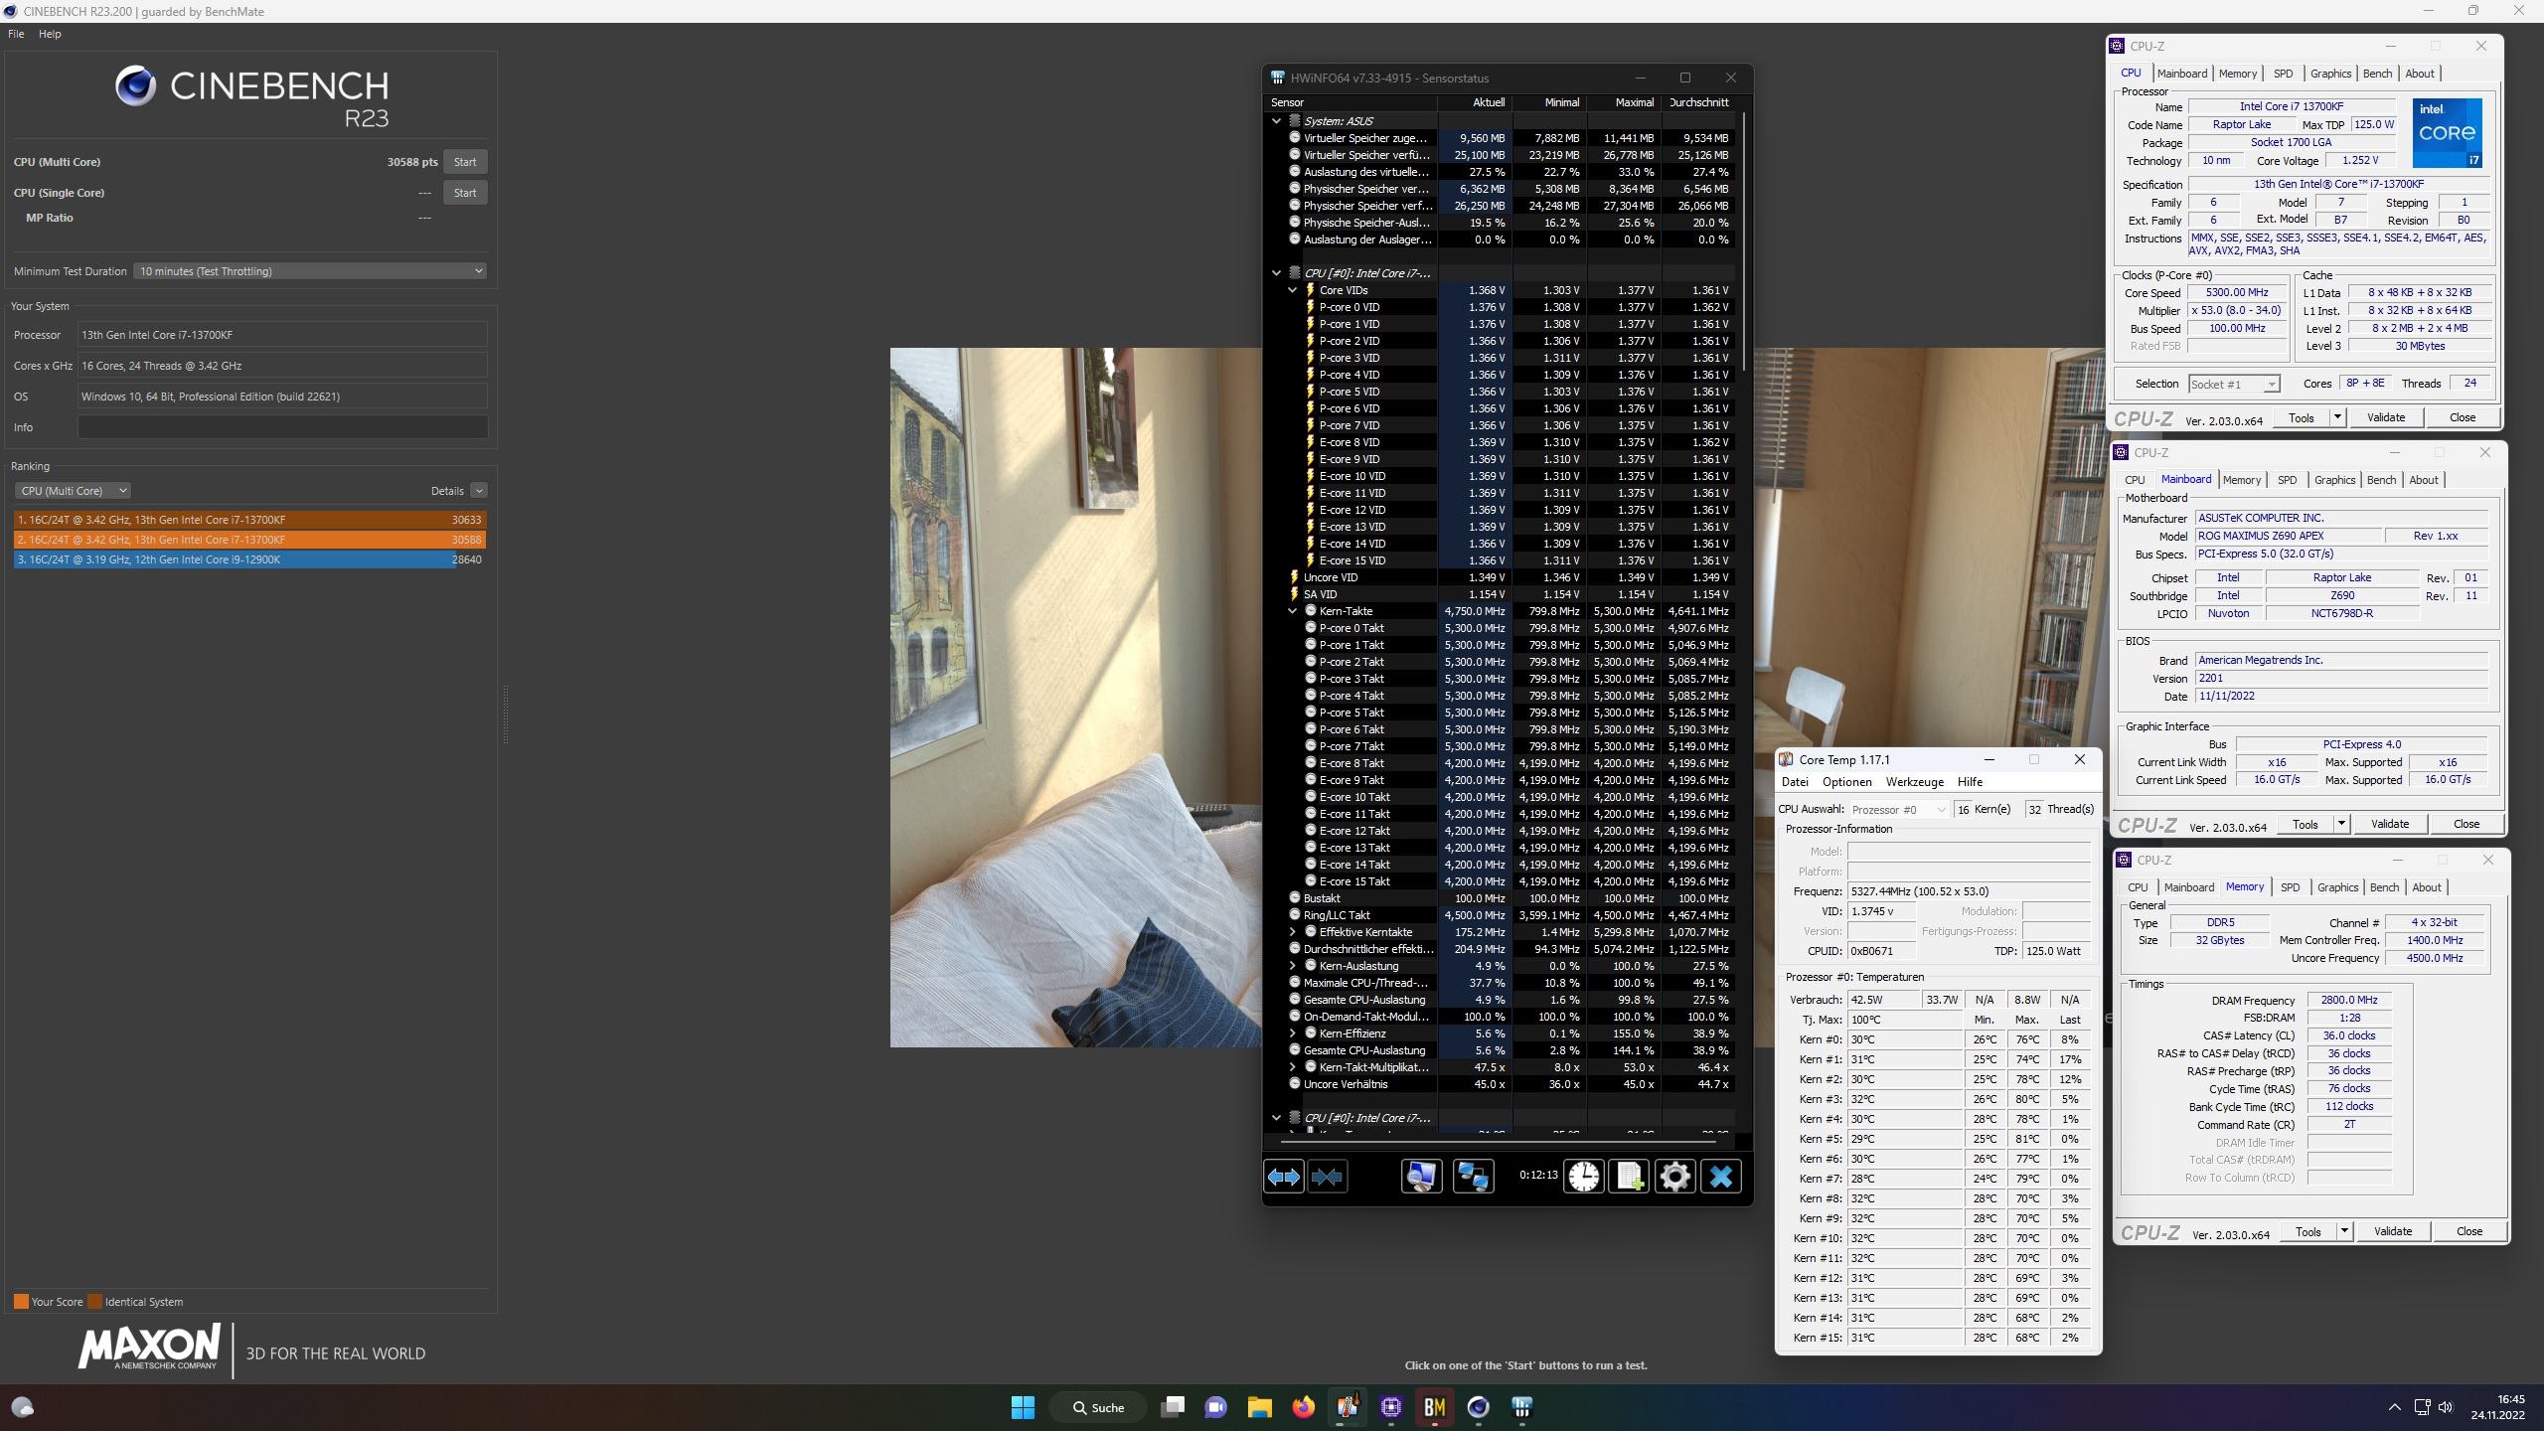Screen dimensions: 2544x1431
Task: Click volume icon in system tray
Action: tap(2446, 1407)
